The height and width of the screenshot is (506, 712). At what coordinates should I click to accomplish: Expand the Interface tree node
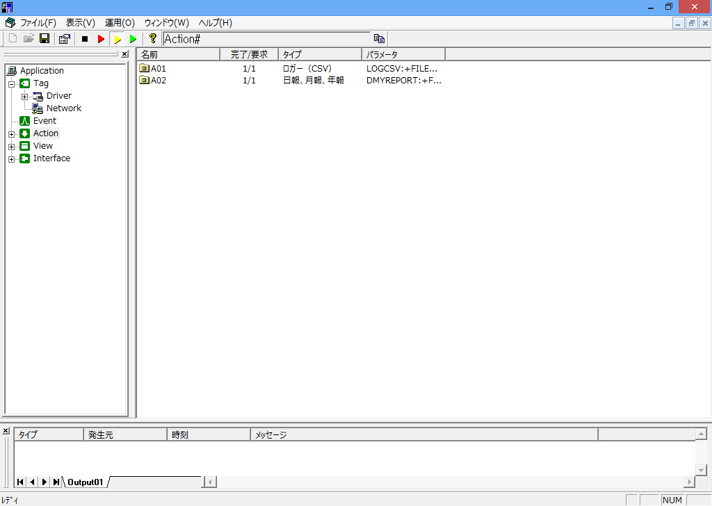(x=12, y=158)
